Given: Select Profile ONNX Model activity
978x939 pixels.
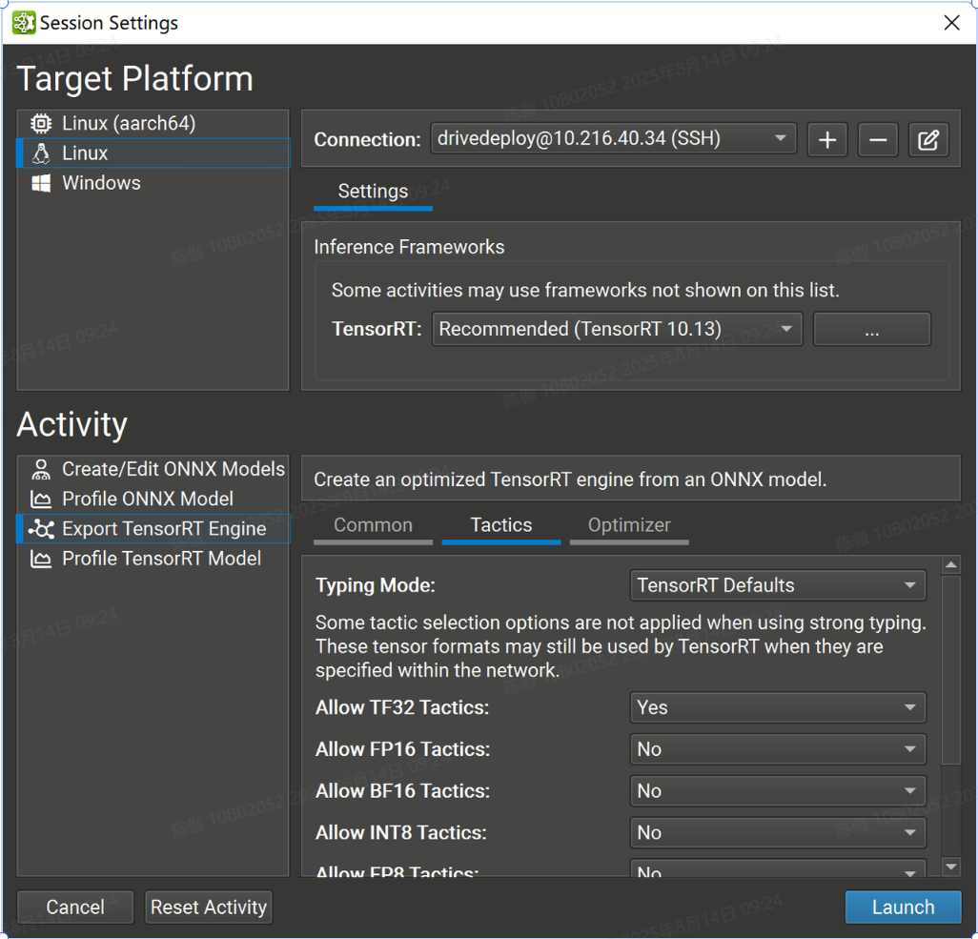Looking at the screenshot, I should tap(153, 500).
